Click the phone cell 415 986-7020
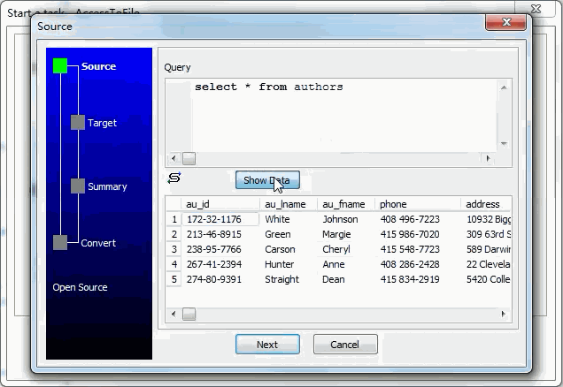 coord(418,234)
